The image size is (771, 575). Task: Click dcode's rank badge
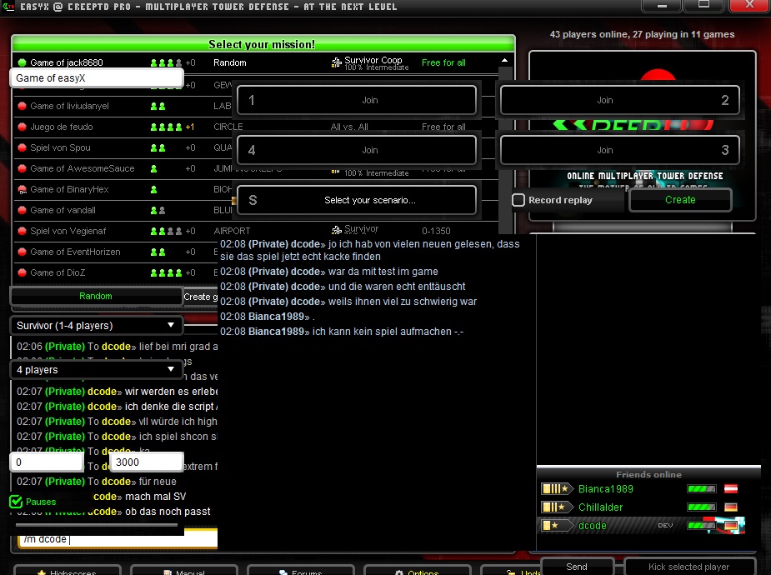coord(557,525)
